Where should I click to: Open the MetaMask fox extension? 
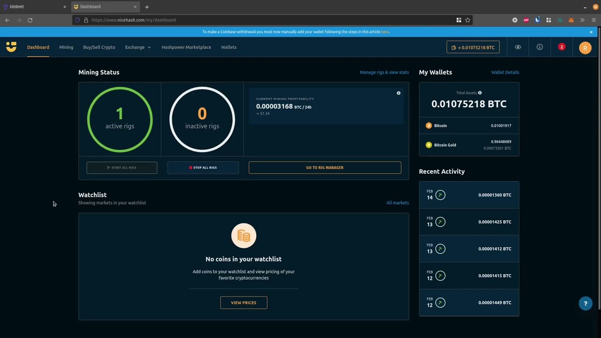(x=571, y=20)
